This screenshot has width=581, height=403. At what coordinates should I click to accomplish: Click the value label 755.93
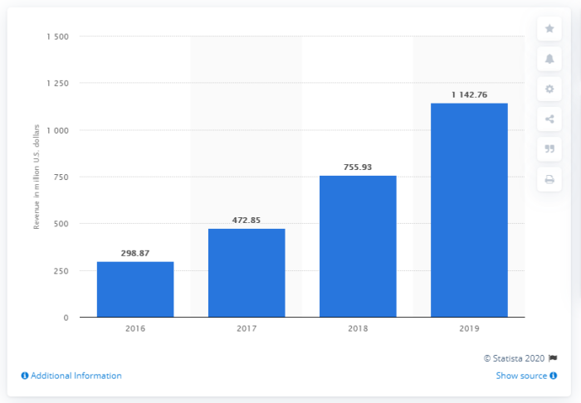(x=358, y=168)
